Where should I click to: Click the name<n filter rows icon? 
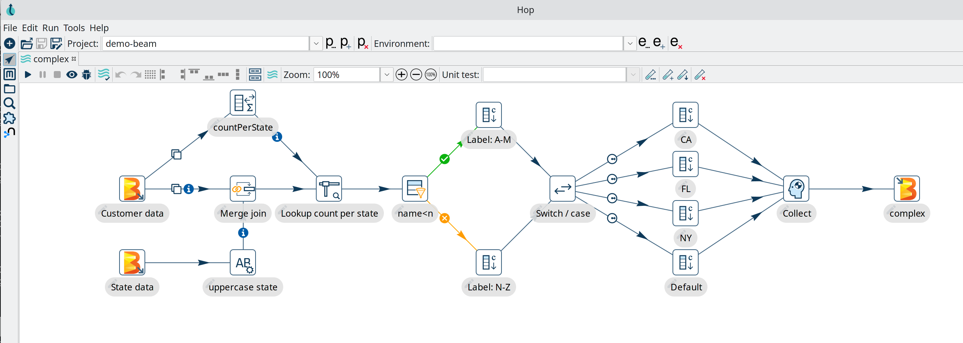click(x=415, y=189)
